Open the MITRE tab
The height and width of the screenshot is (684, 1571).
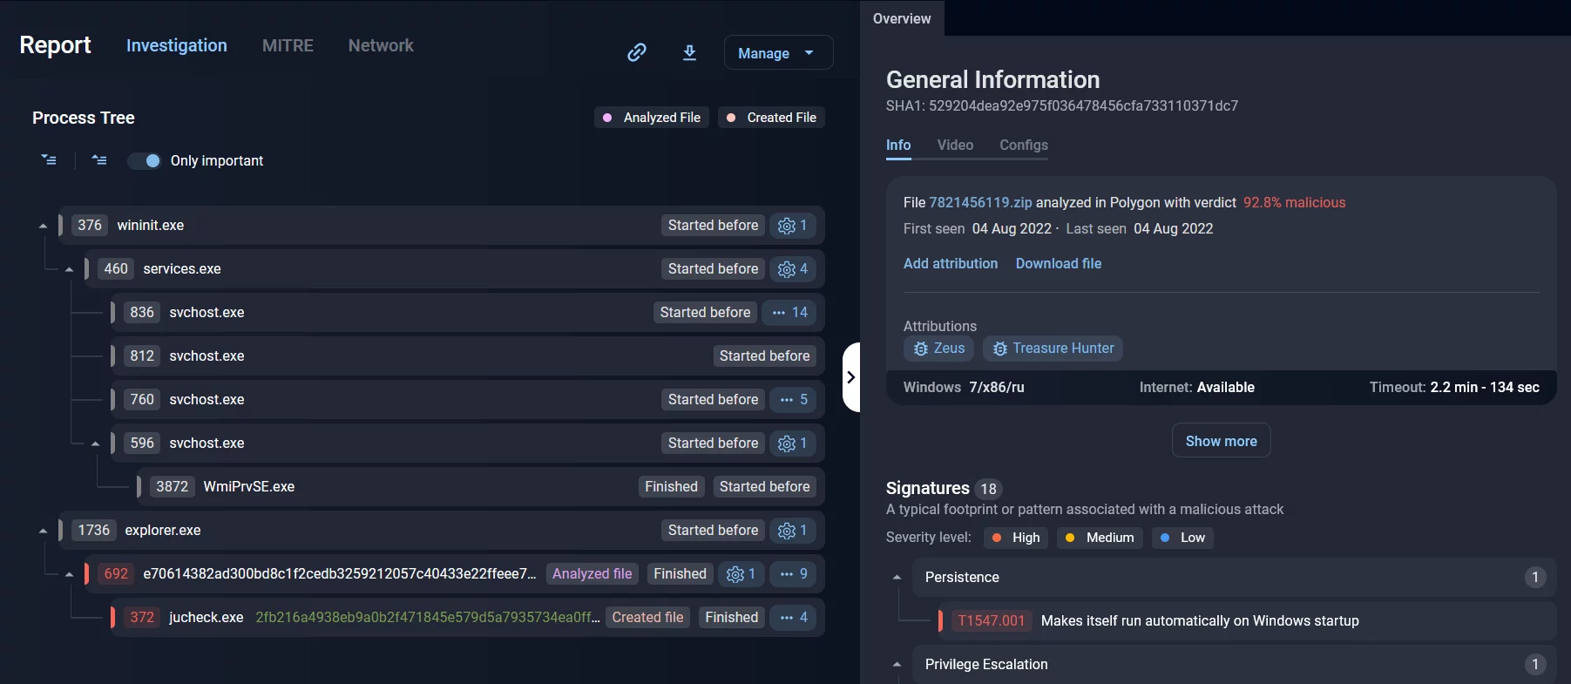click(288, 45)
